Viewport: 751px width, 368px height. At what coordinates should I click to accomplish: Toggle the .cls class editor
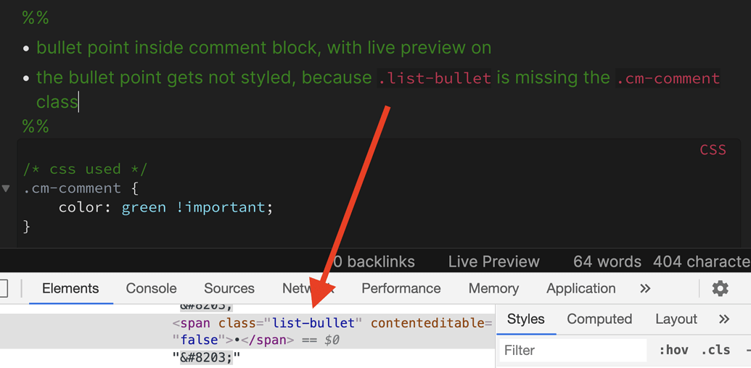(715, 350)
